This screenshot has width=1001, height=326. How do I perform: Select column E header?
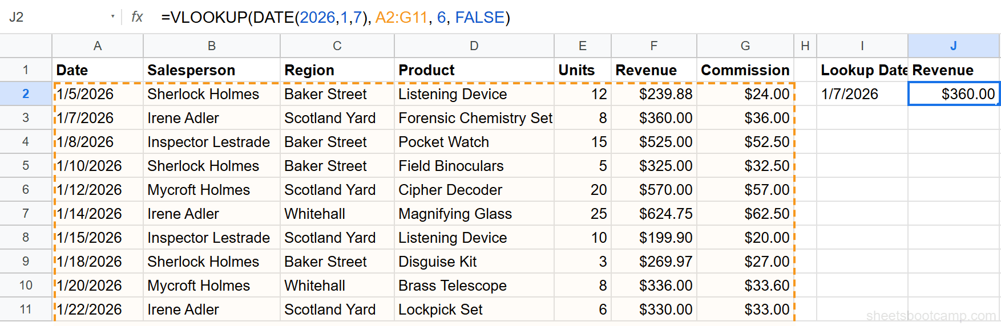583,46
